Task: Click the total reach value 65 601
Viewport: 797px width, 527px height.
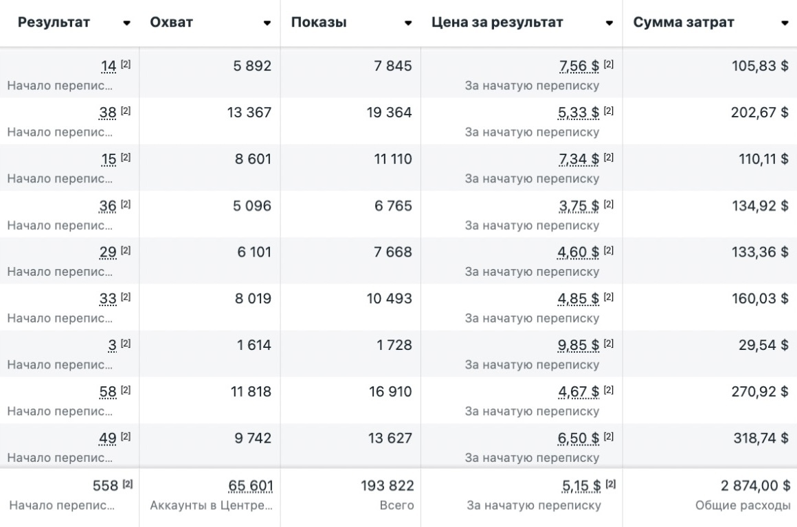Action: point(251,487)
